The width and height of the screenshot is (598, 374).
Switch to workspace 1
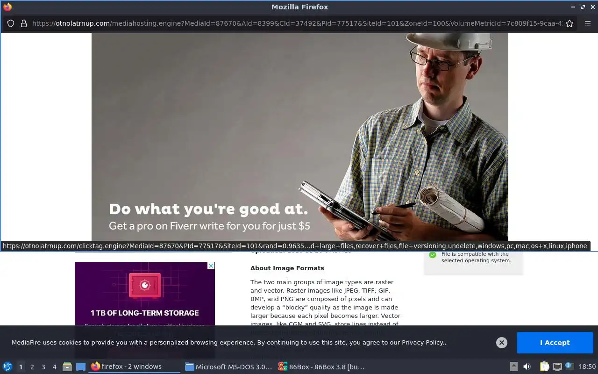[21, 367]
